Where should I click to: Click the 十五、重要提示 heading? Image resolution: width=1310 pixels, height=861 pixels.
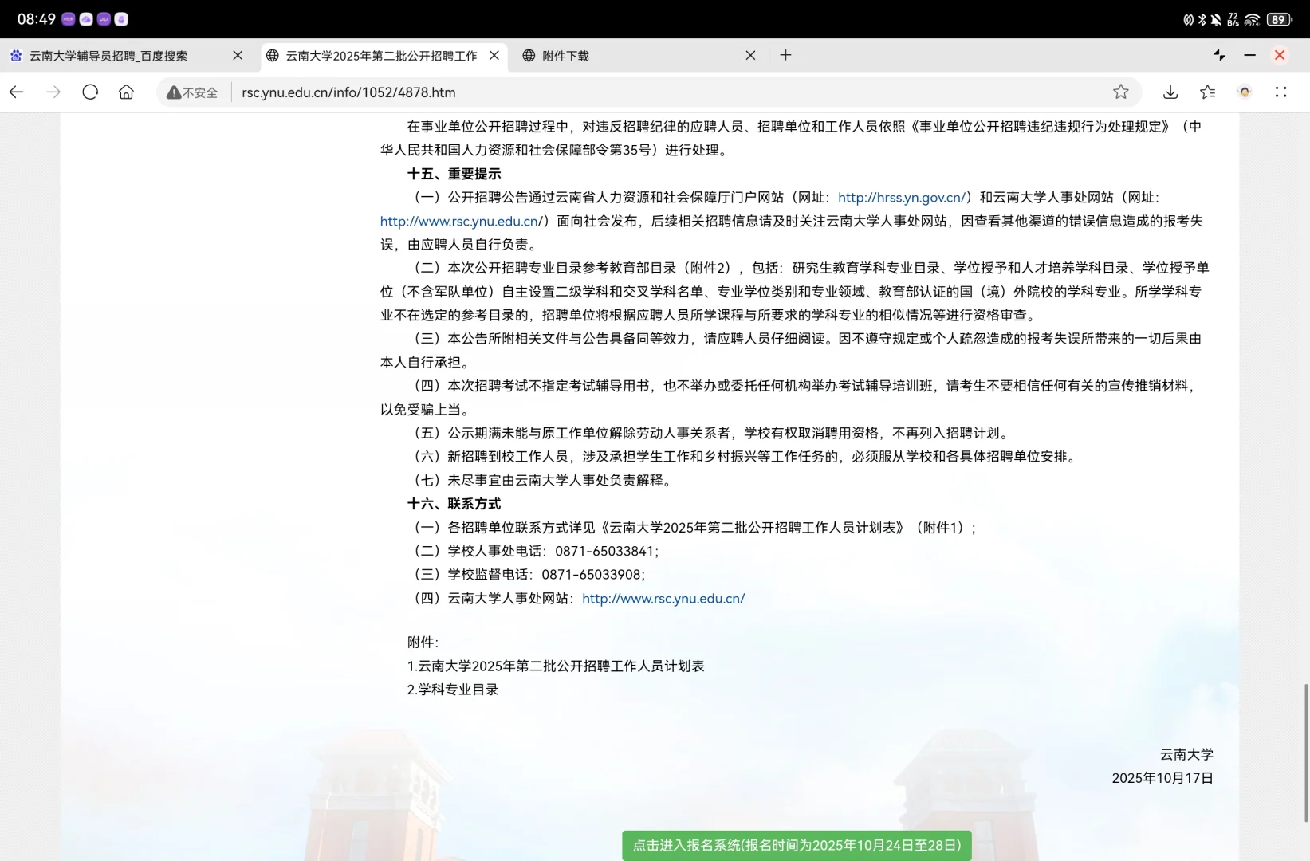pos(454,174)
